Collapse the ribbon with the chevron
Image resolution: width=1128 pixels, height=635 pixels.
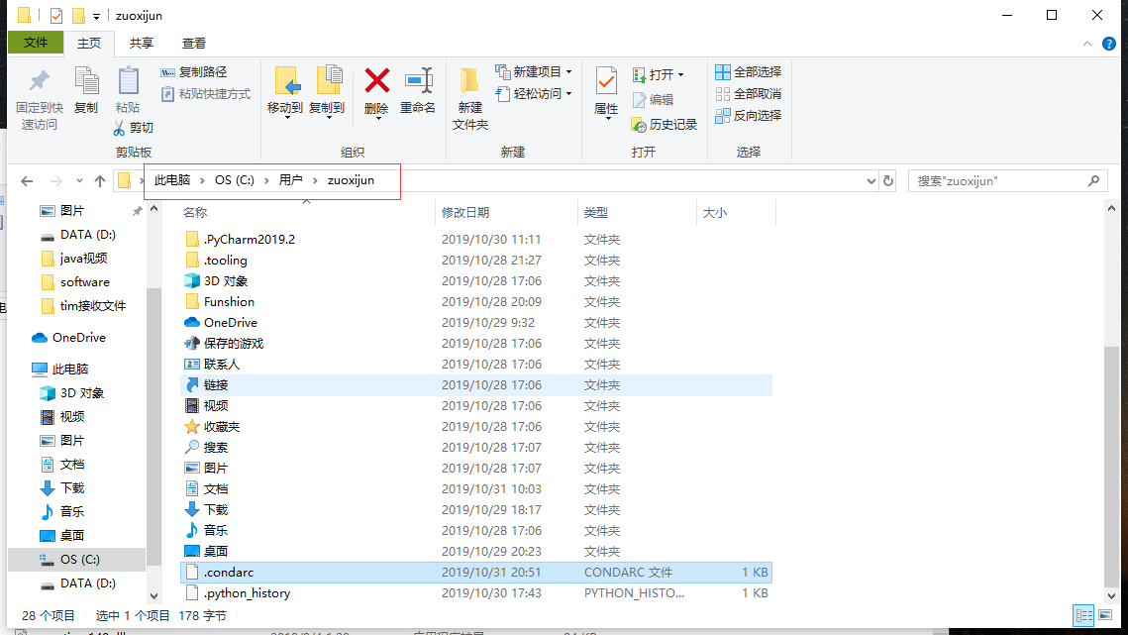(1087, 44)
